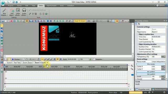Select the line drawing tool in sidebar
168x94 pixels.
click(2, 35)
